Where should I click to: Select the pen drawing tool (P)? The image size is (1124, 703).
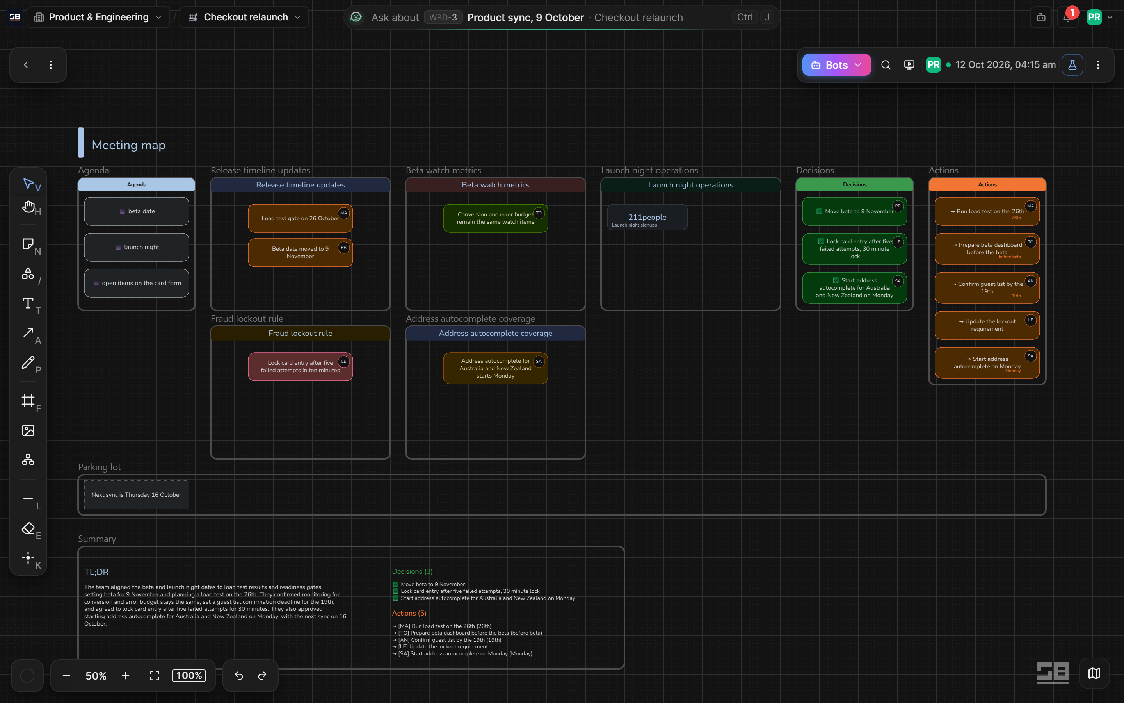point(28,363)
